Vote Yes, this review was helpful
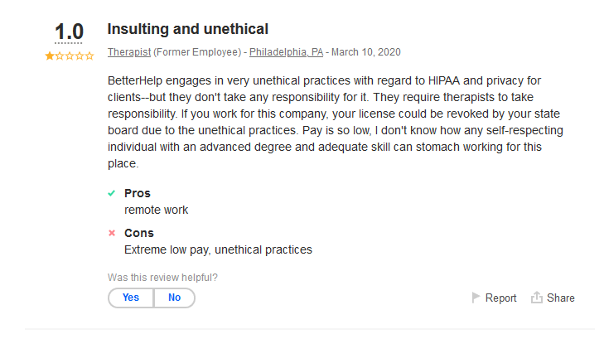Viewport: 604px width, 339px height. [x=131, y=298]
